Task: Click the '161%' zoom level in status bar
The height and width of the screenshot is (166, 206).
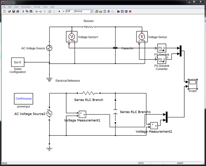Action: 141,163
